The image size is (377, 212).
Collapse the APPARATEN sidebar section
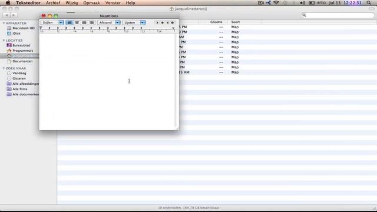point(4,24)
